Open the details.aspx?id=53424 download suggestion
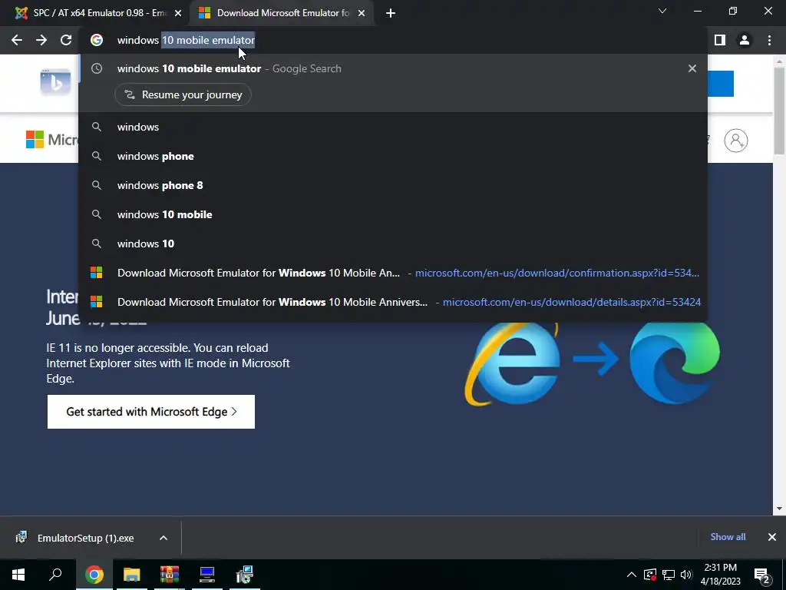786x590 pixels. [393, 301]
